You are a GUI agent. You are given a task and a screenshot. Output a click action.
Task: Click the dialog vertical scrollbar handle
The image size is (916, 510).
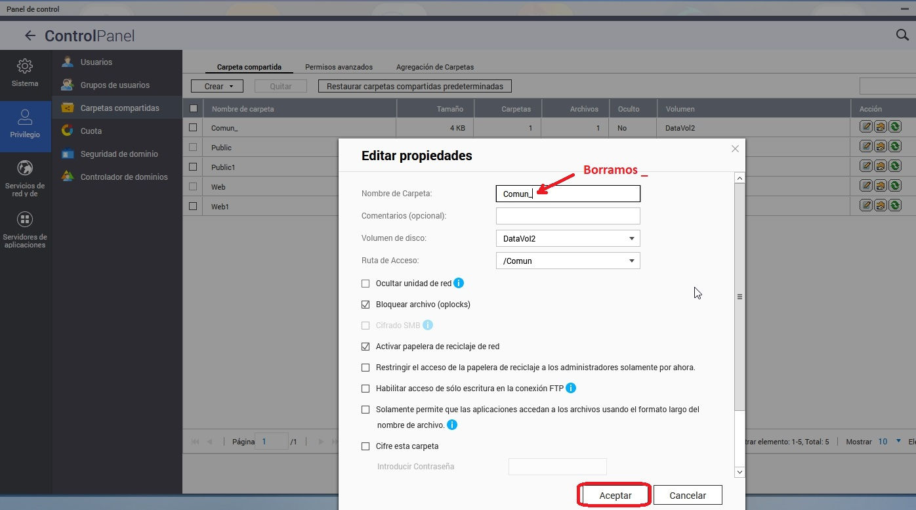click(x=739, y=297)
